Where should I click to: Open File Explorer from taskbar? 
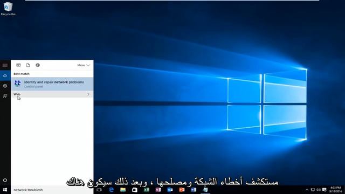[123, 190]
